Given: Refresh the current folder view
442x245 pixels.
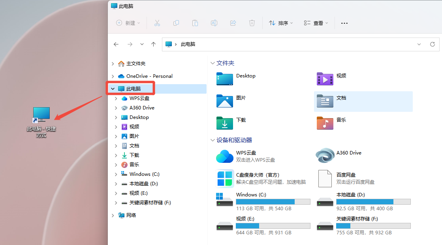Looking at the screenshot, I should pos(433,44).
